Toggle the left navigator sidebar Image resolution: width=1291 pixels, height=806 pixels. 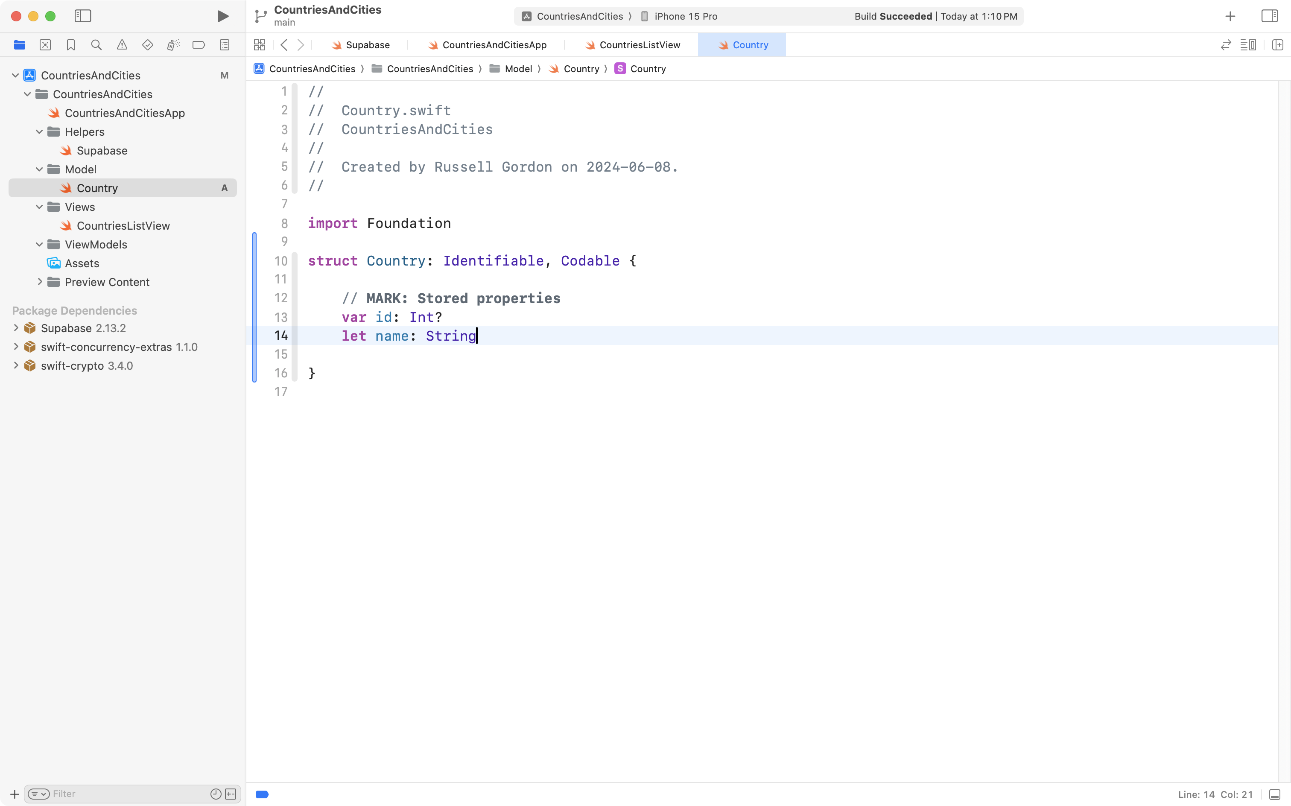[x=83, y=16]
